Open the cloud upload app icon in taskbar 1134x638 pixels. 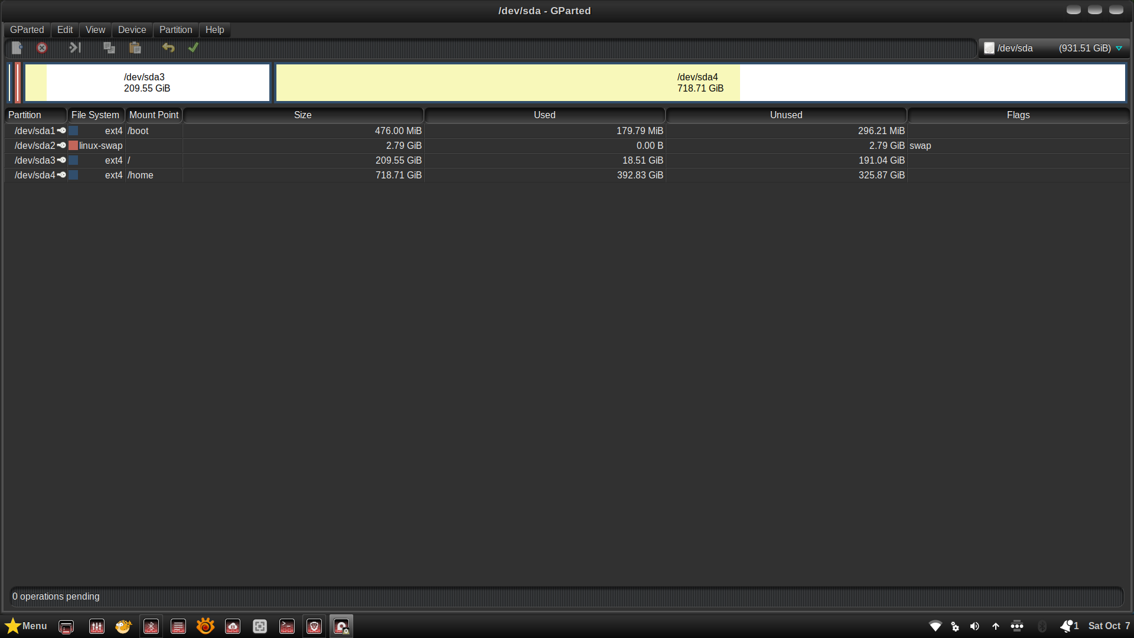click(233, 627)
